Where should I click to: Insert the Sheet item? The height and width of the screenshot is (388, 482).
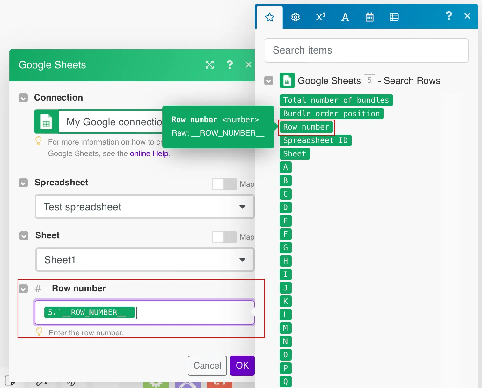click(295, 154)
